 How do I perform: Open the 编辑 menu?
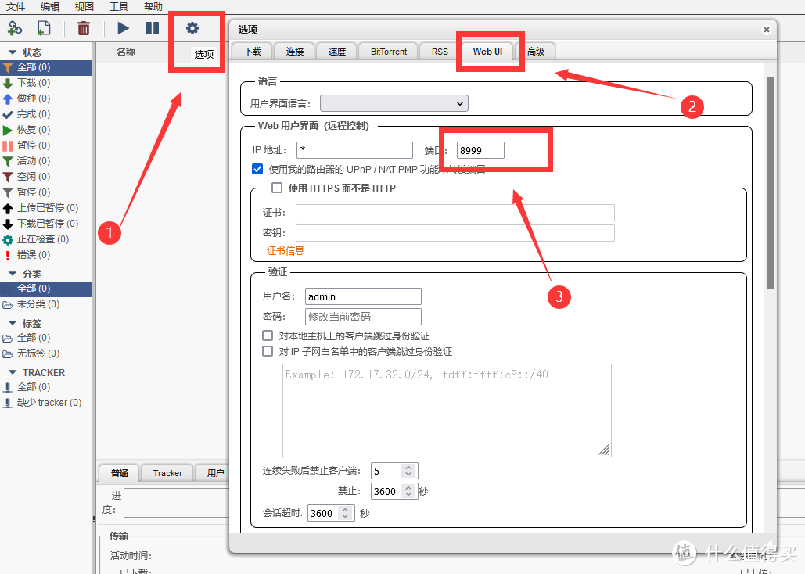click(50, 7)
